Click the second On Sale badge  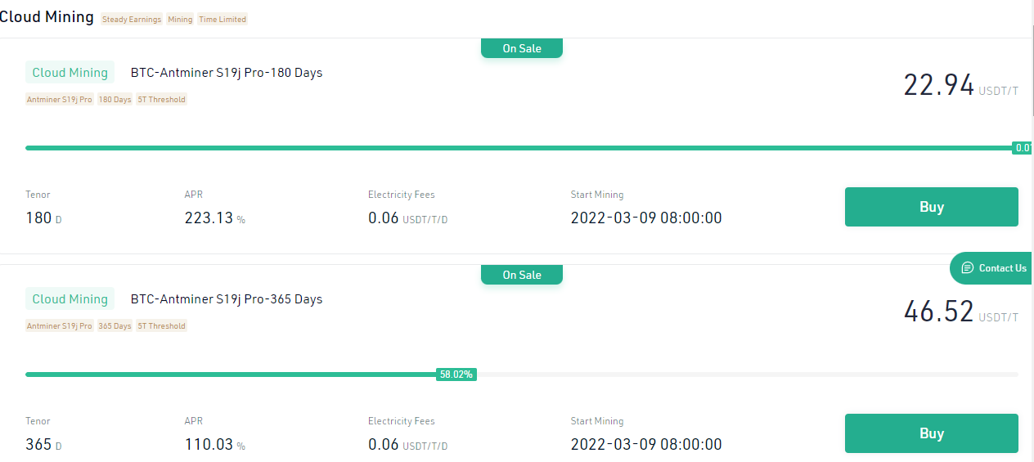click(522, 275)
